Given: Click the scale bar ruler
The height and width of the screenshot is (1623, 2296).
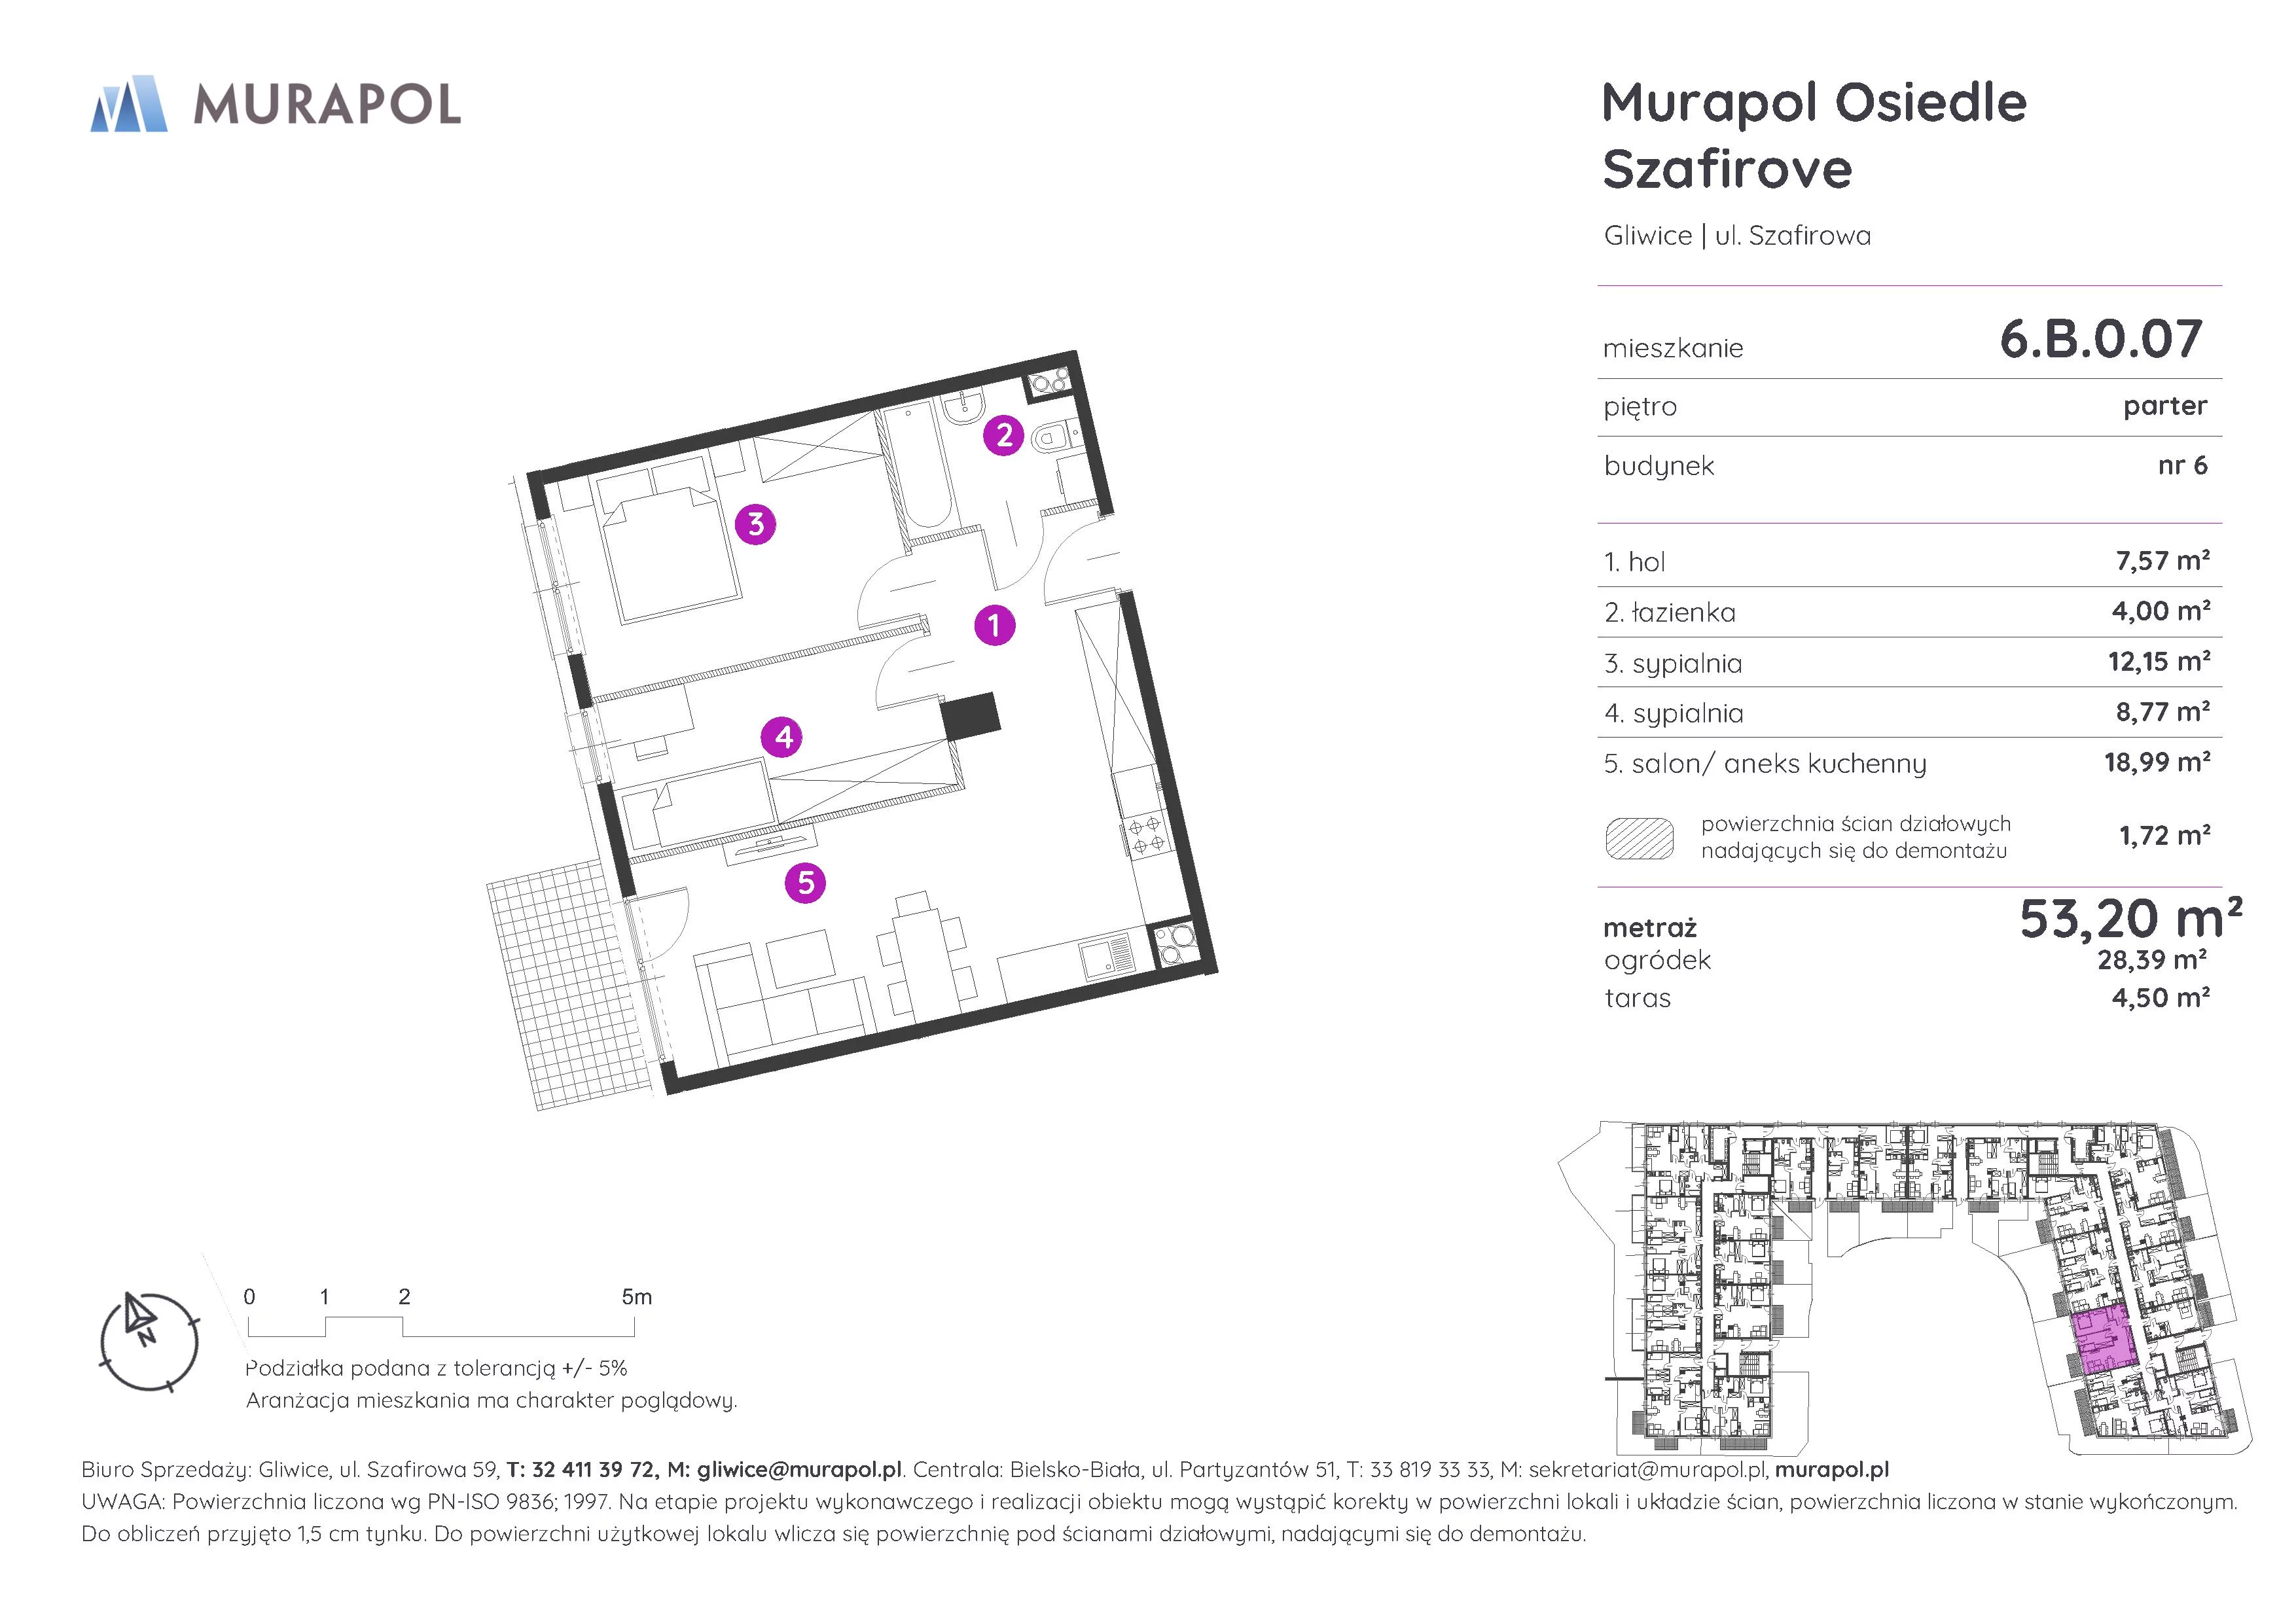Looking at the screenshot, I should click(x=441, y=1327).
